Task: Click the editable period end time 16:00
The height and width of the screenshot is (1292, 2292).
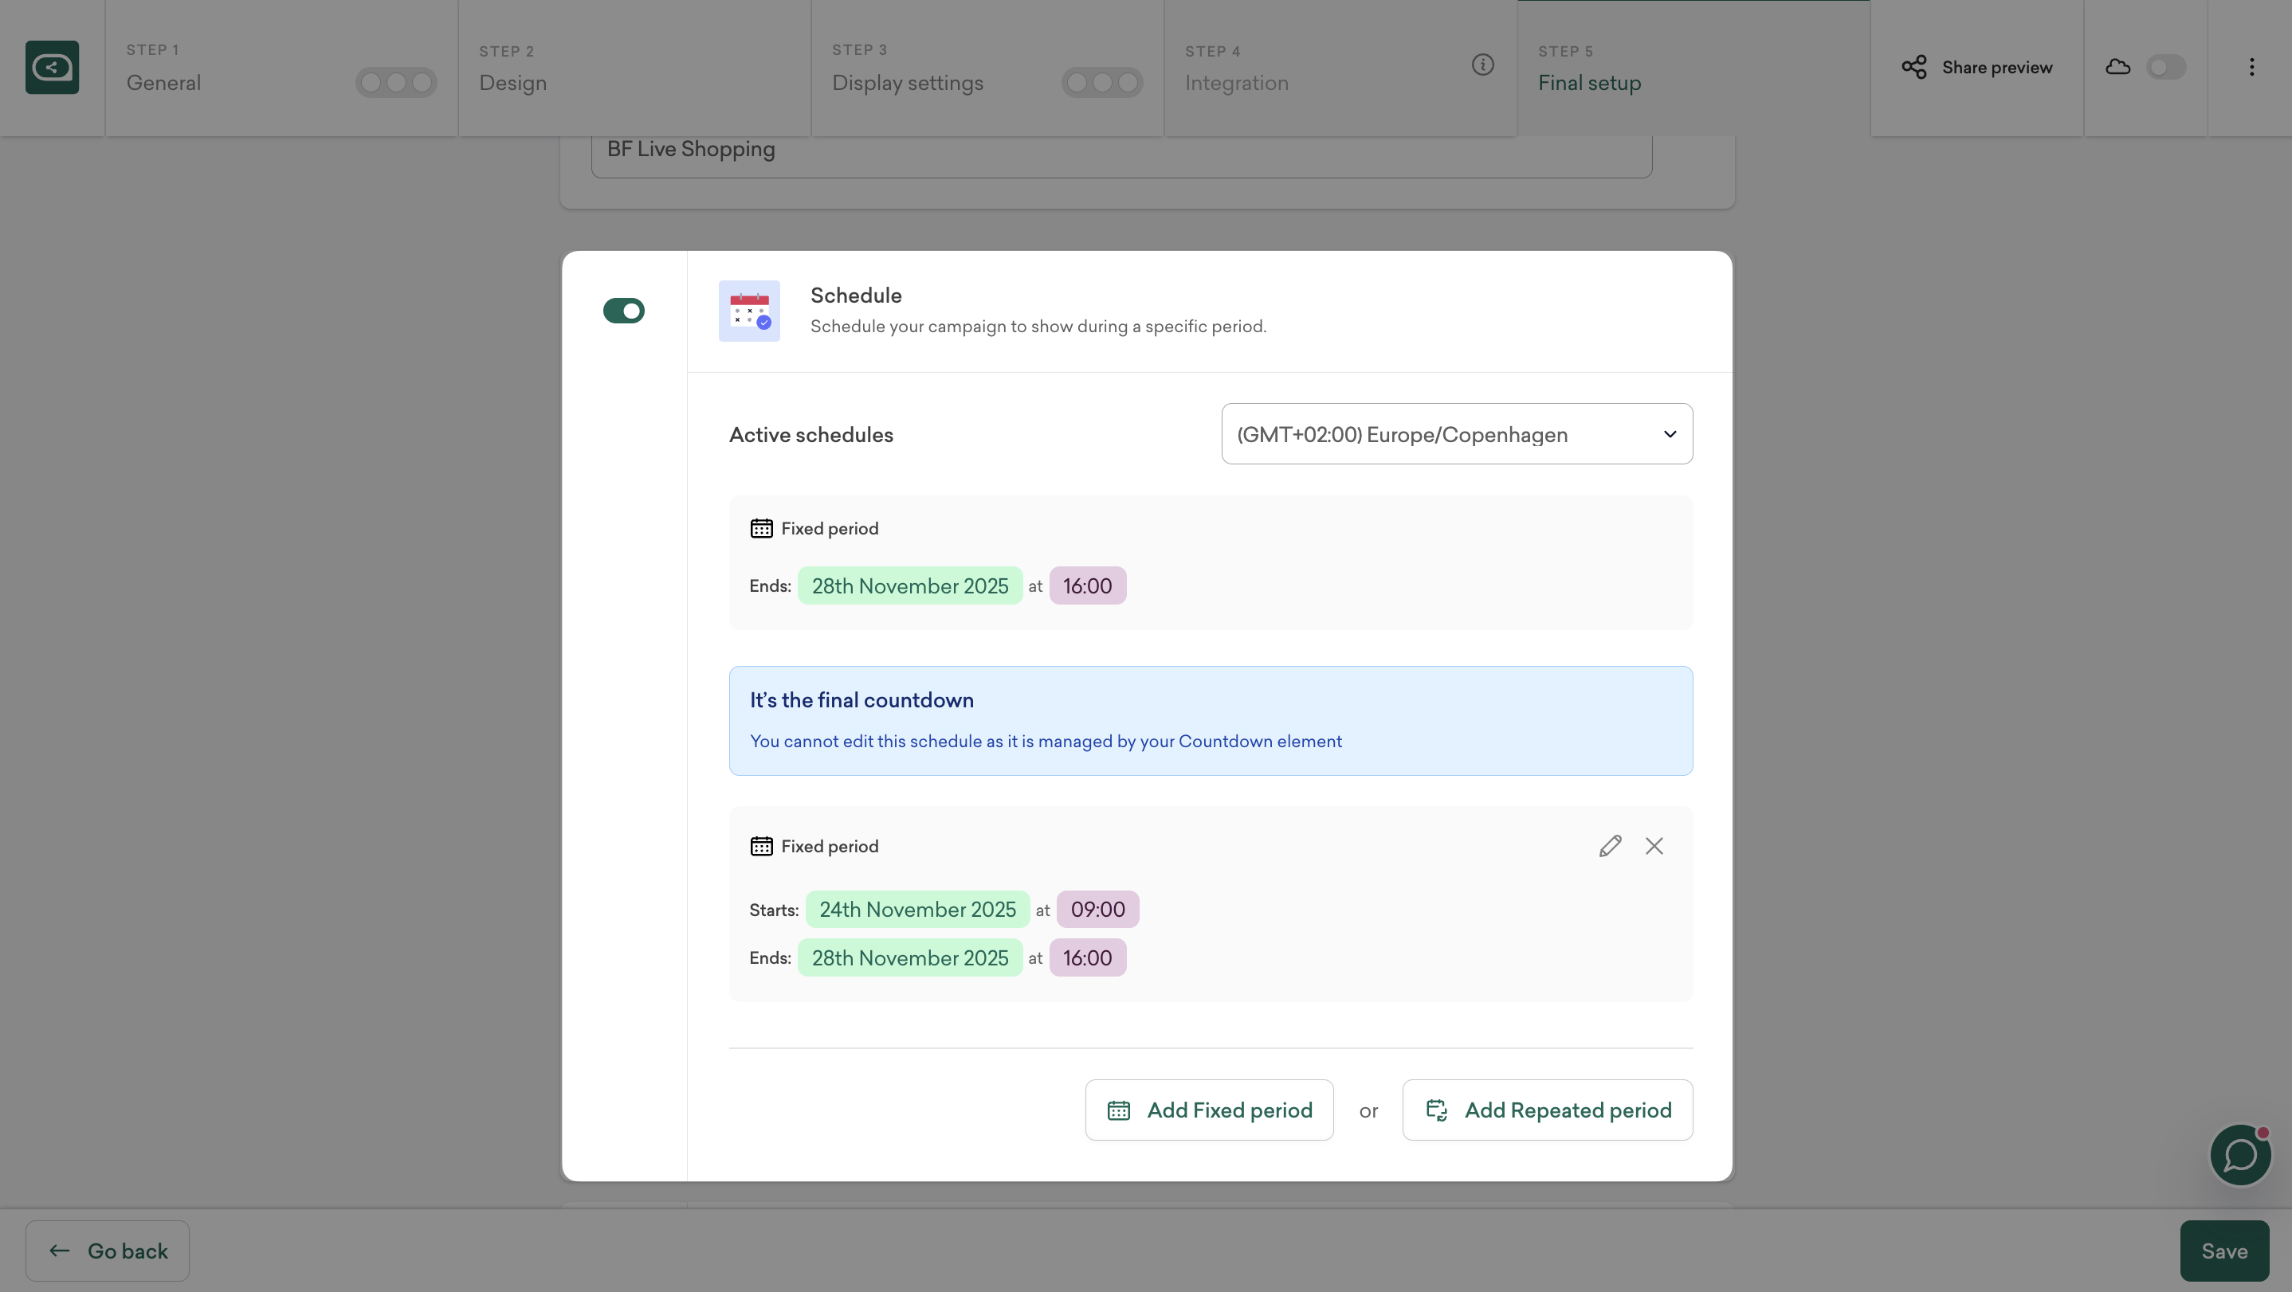Action: click(x=1087, y=957)
